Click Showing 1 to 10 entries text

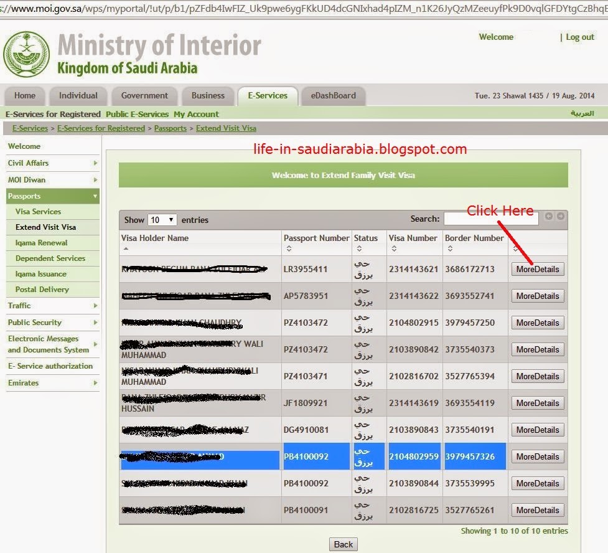coord(514,531)
